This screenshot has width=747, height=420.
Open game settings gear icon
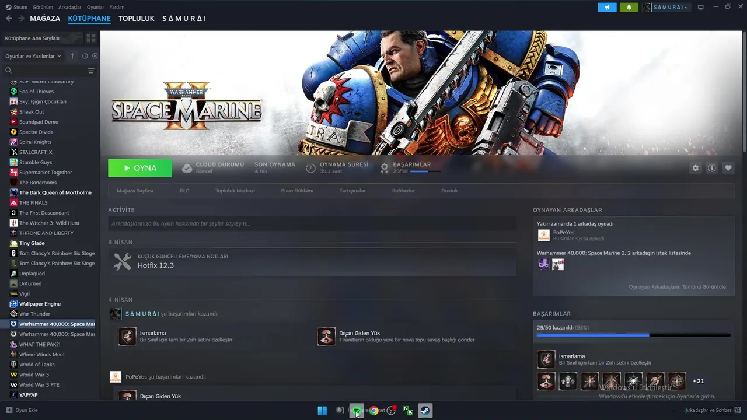click(695, 168)
